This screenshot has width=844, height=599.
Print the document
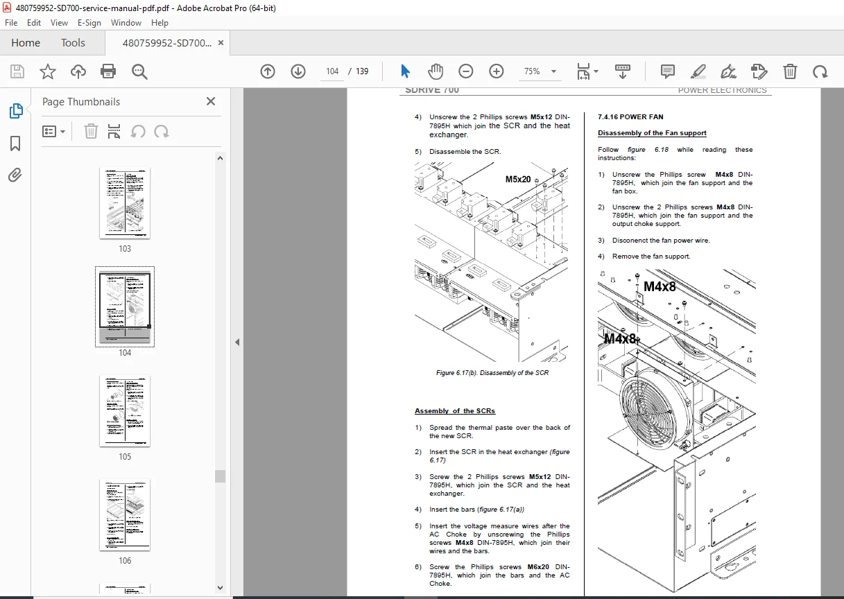click(108, 71)
